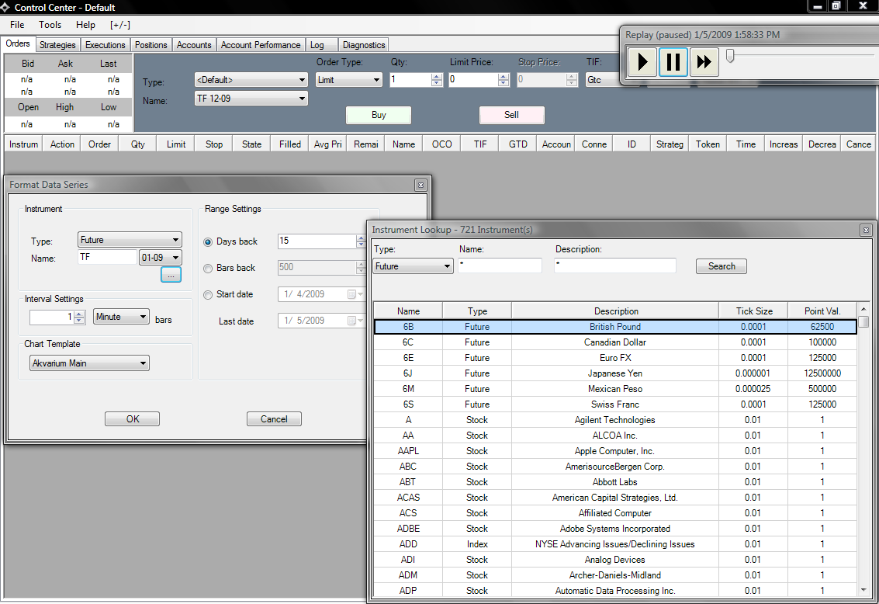
Task: Open the Chart Template dropdown
Action: coord(89,363)
